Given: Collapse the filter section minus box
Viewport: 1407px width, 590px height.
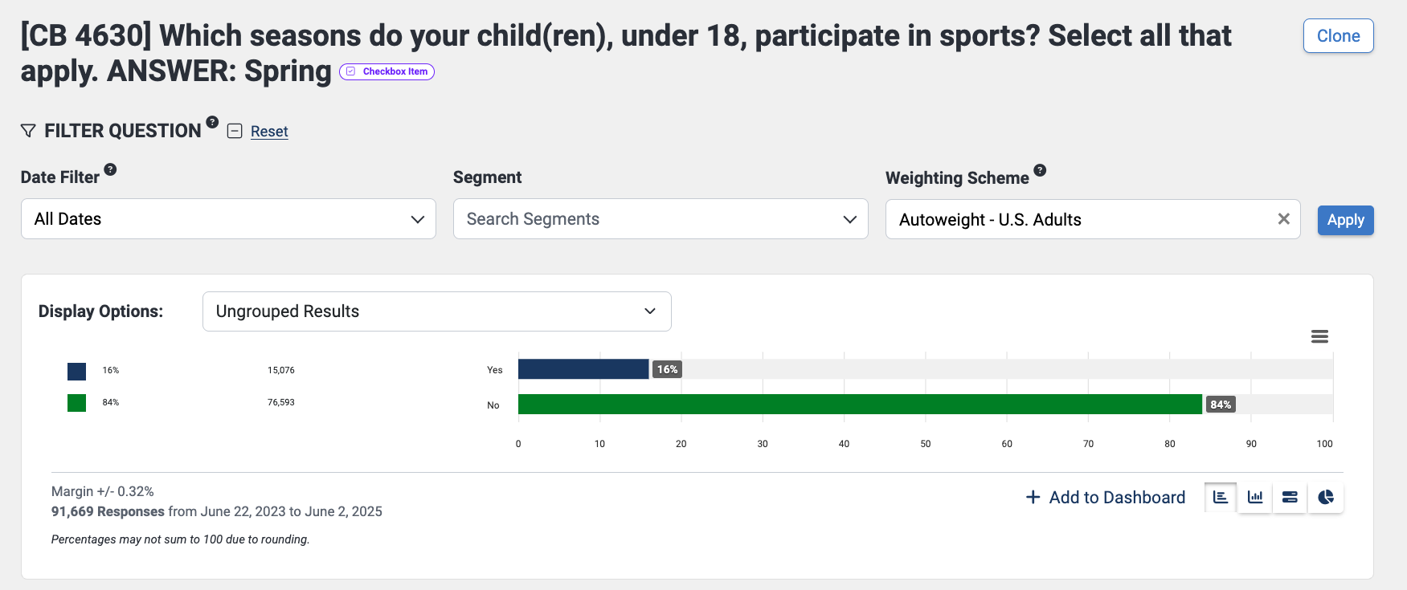Looking at the screenshot, I should pos(235,131).
